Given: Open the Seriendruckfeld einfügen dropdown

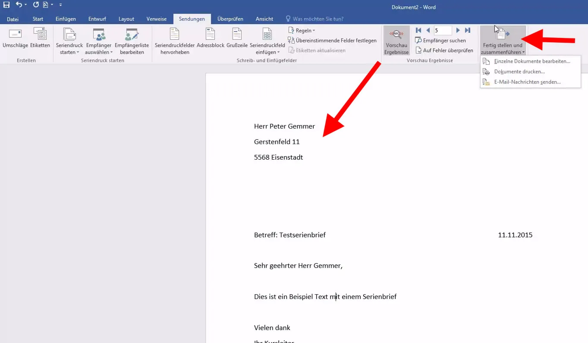Looking at the screenshot, I should (x=267, y=41).
